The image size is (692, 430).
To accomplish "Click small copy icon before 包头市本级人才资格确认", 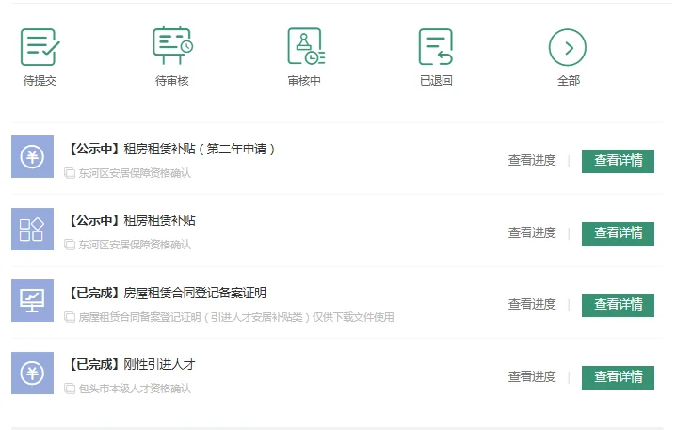I will click(70, 389).
